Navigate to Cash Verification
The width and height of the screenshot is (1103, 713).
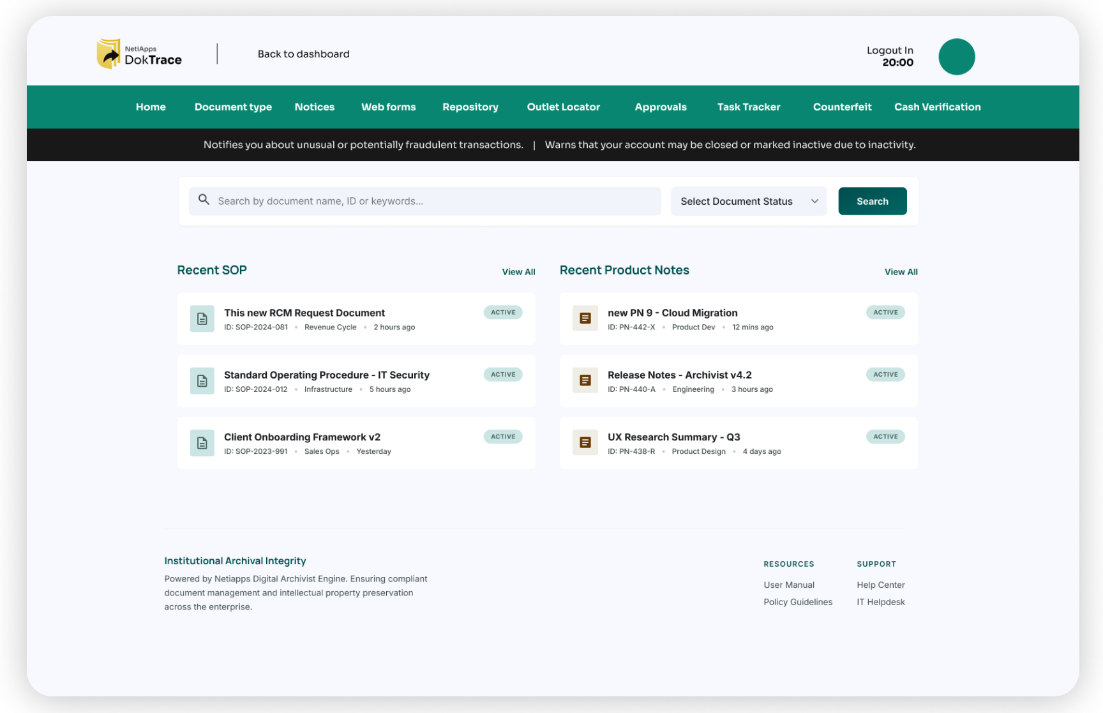tap(936, 107)
